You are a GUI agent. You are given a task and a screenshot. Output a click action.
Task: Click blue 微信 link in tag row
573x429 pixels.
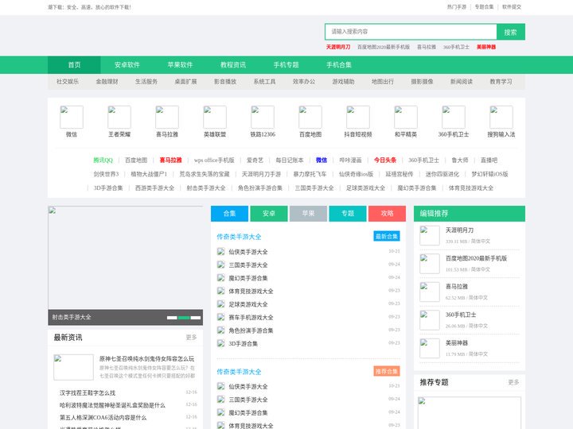(x=322, y=160)
